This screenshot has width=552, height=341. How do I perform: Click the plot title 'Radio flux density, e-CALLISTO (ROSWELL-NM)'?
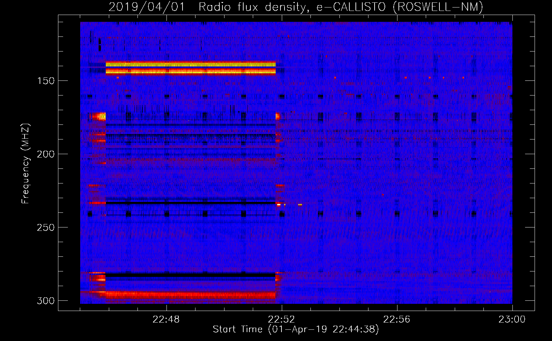pos(340,7)
